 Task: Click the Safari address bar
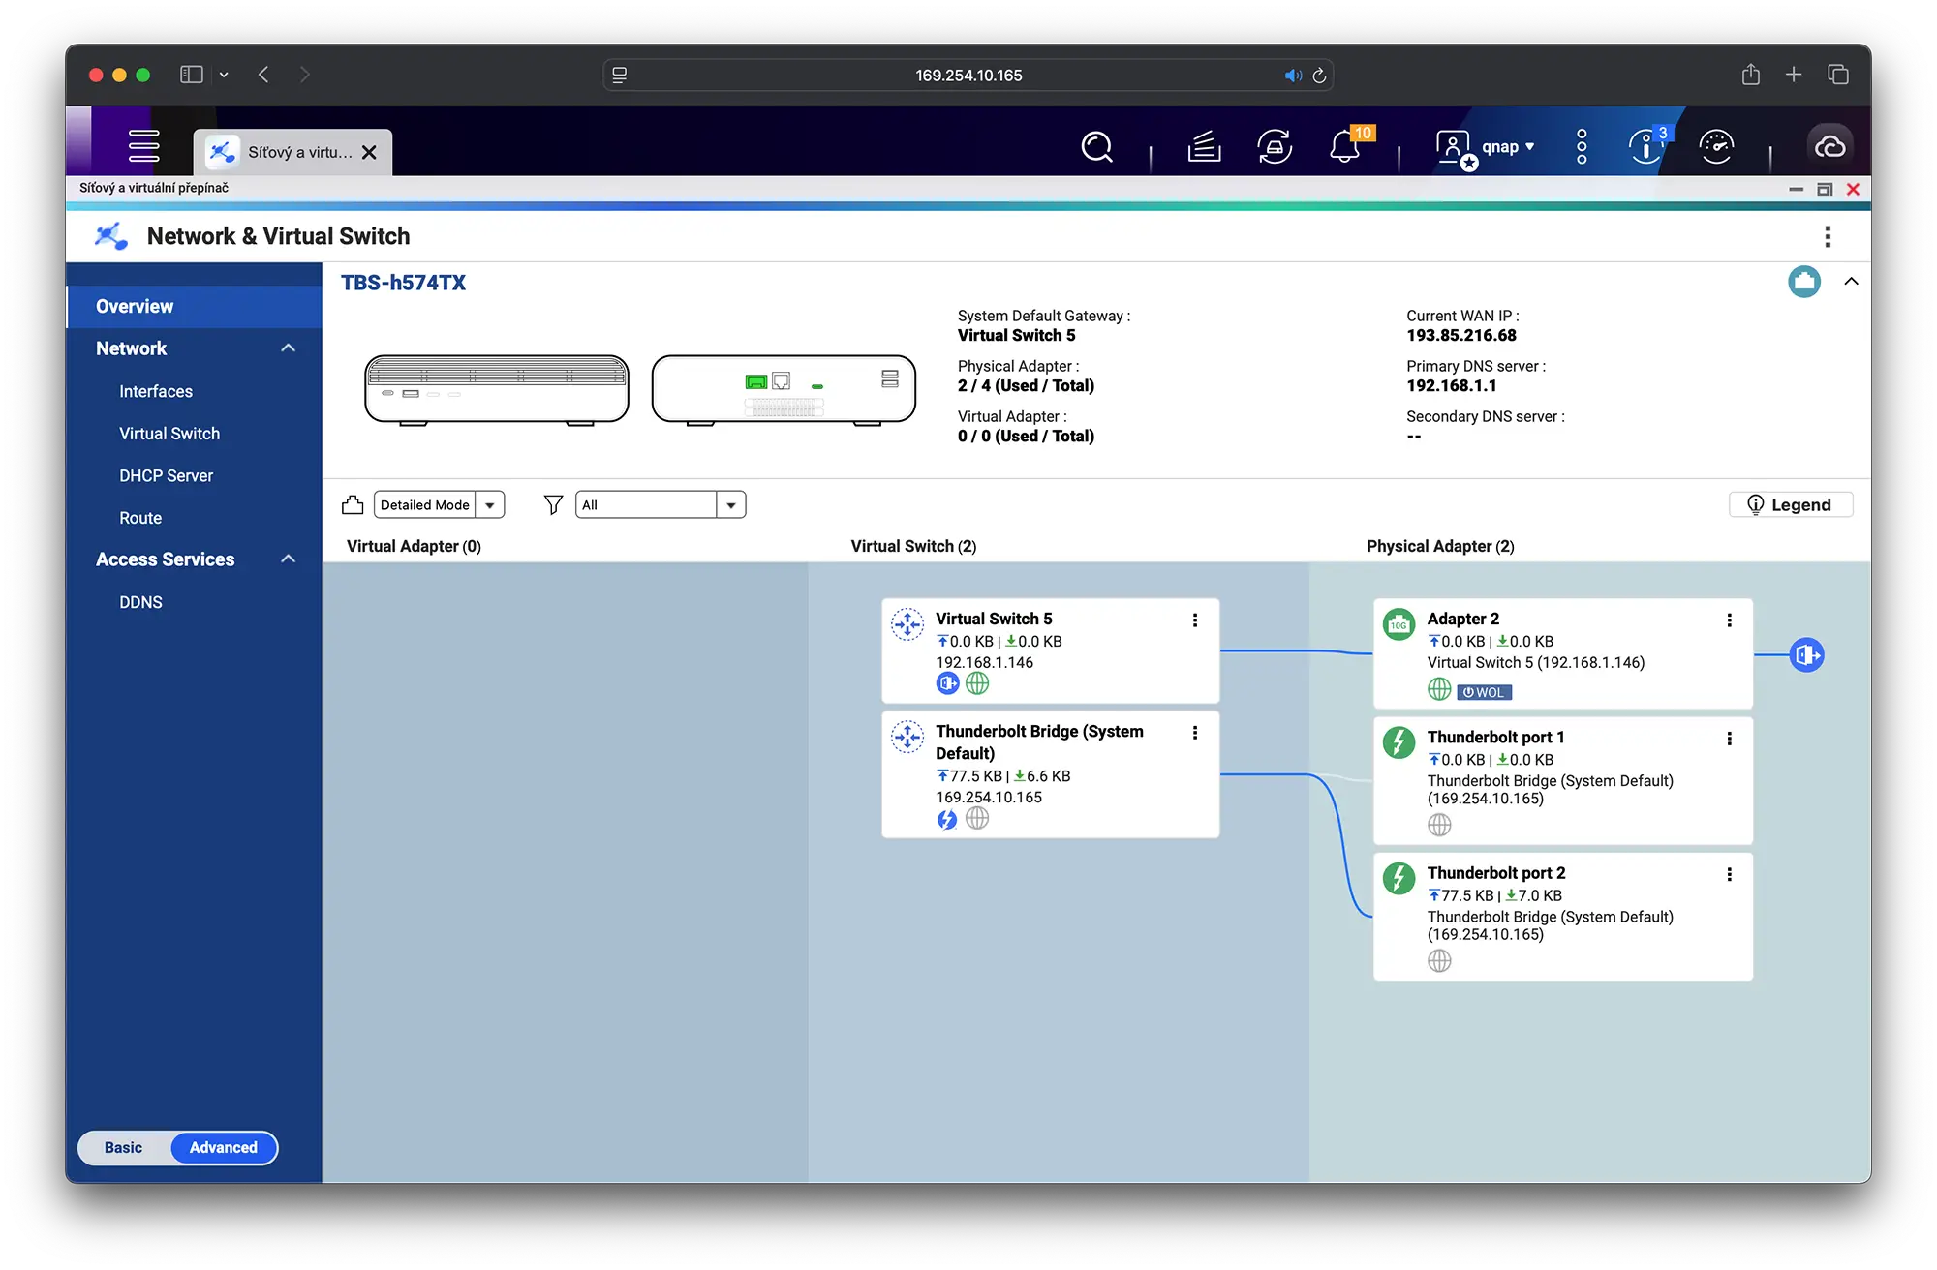click(968, 76)
